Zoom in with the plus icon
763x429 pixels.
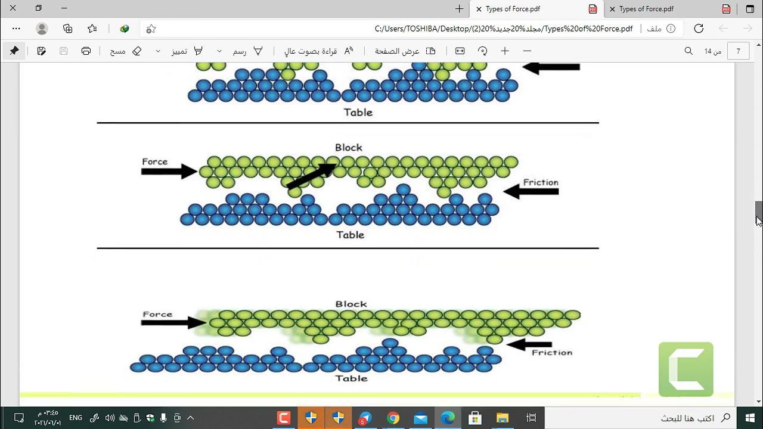[505, 51]
